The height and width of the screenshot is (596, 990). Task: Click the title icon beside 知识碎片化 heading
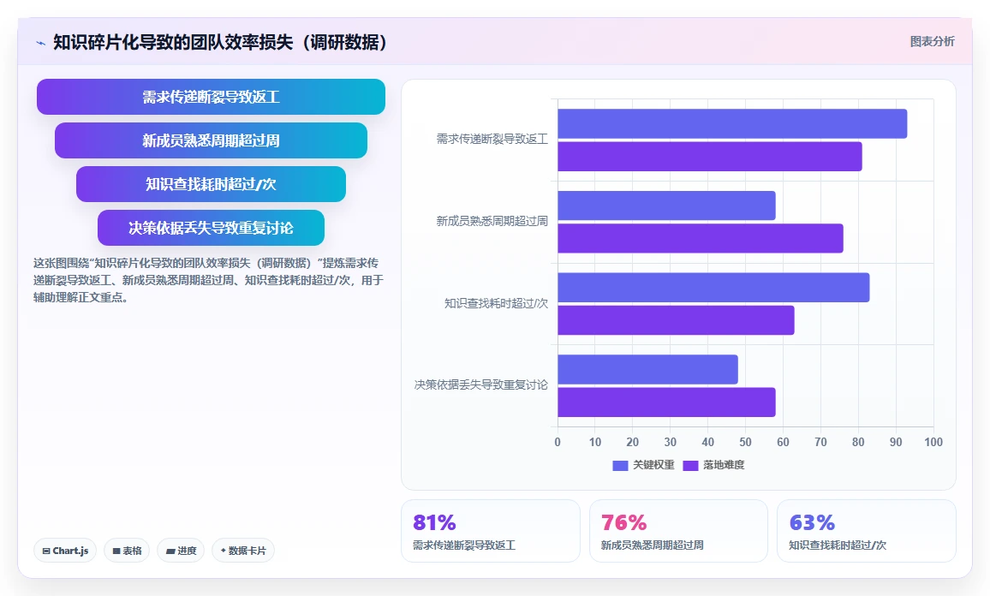pos(41,43)
